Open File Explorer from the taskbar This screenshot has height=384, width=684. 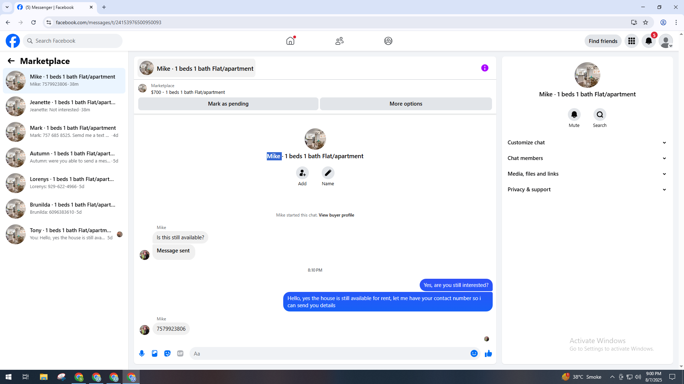(x=44, y=377)
